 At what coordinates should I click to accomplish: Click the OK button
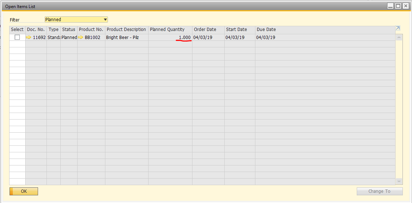(x=24, y=191)
